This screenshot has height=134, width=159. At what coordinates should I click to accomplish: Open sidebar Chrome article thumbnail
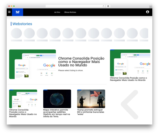(x=130, y=63)
